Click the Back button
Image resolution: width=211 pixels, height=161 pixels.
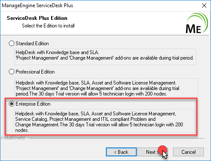click(121, 152)
